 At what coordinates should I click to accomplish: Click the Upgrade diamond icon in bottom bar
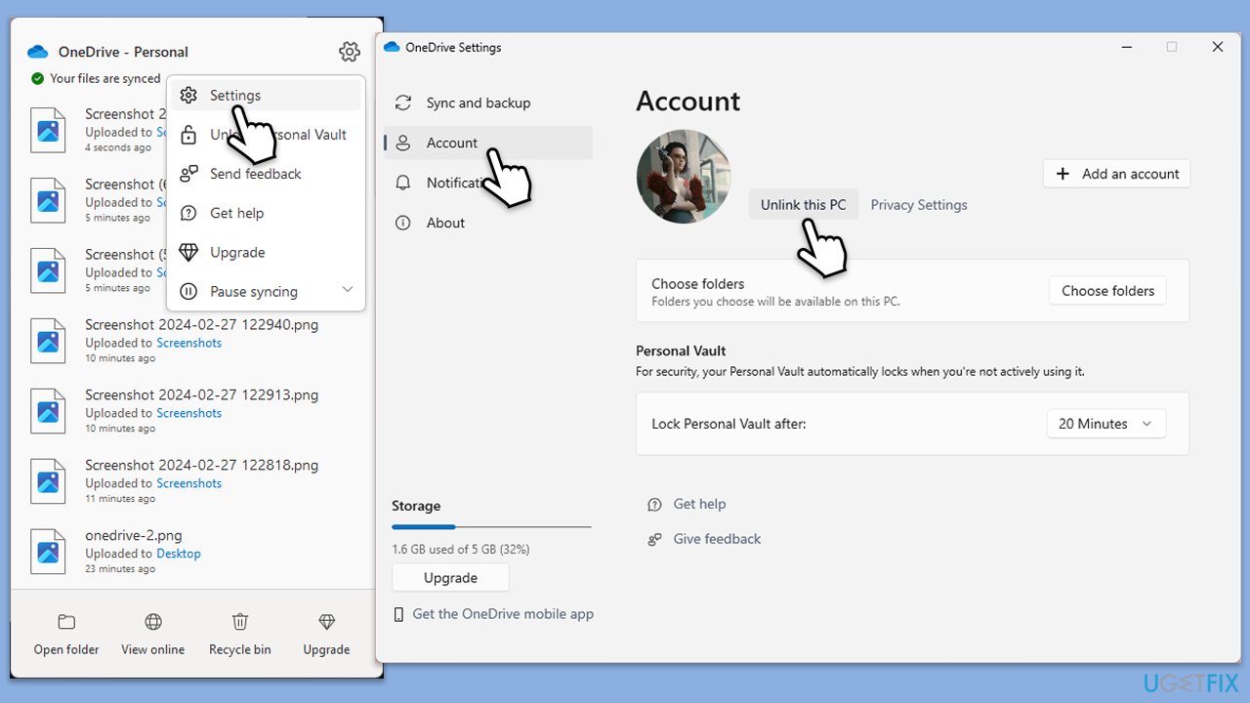pyautogui.click(x=326, y=622)
